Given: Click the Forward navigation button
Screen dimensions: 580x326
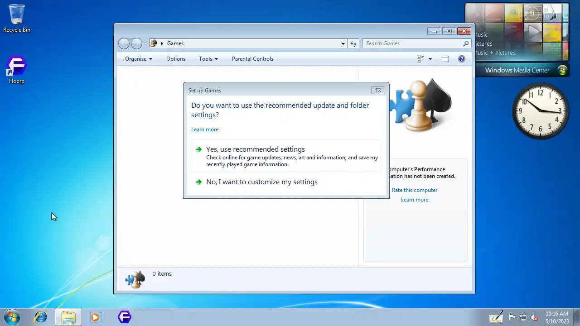Looking at the screenshot, I should pos(136,43).
